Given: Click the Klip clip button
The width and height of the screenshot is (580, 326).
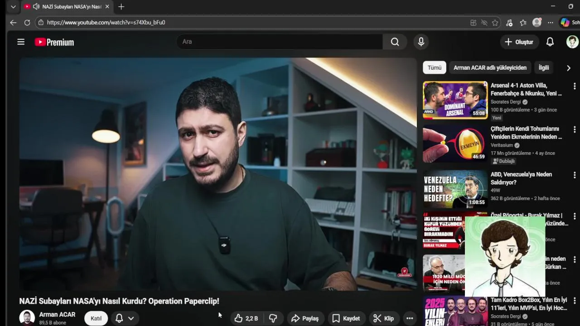Looking at the screenshot, I should coord(383,318).
